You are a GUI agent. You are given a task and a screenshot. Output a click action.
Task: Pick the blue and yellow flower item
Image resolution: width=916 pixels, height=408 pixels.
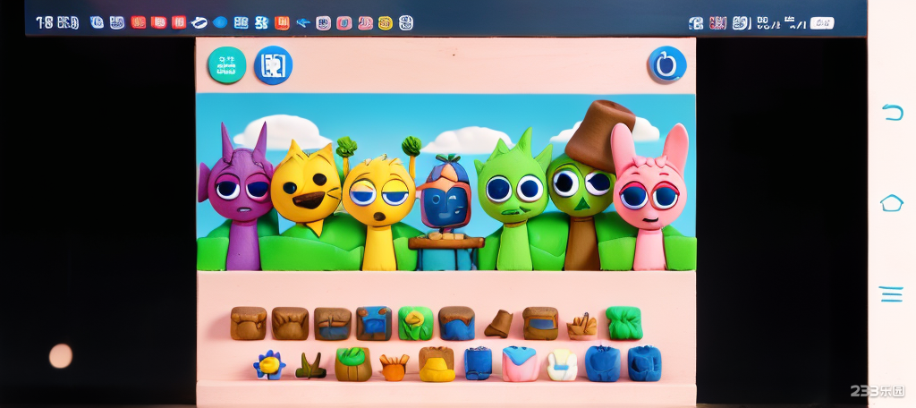click(268, 364)
